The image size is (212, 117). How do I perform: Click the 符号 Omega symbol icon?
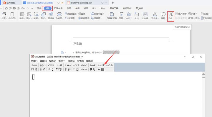point(163,16)
